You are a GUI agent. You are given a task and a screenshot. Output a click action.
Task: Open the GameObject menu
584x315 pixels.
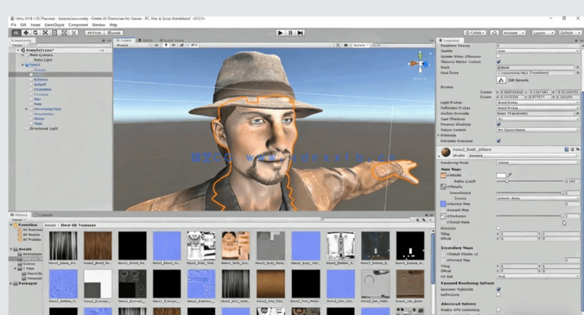coord(54,25)
